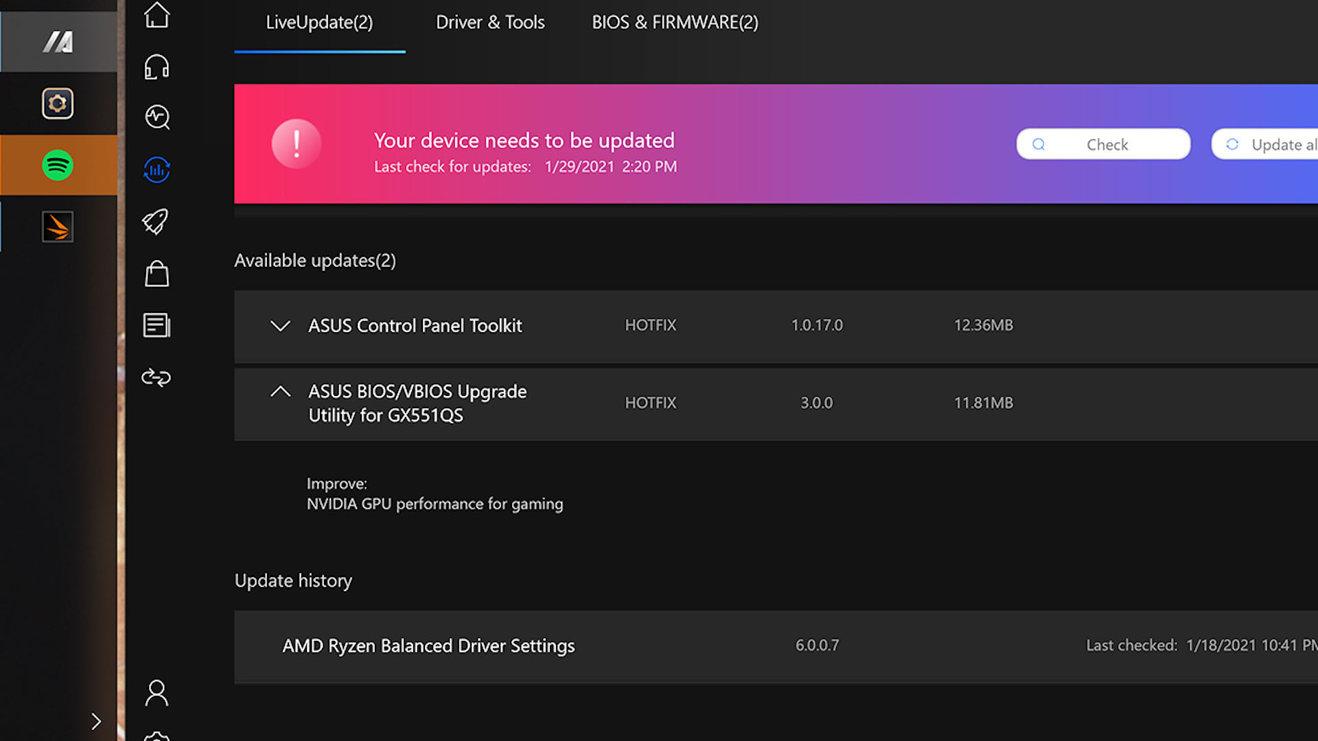1318x741 pixels.
Task: Open the user account icon
Action: [x=157, y=693]
